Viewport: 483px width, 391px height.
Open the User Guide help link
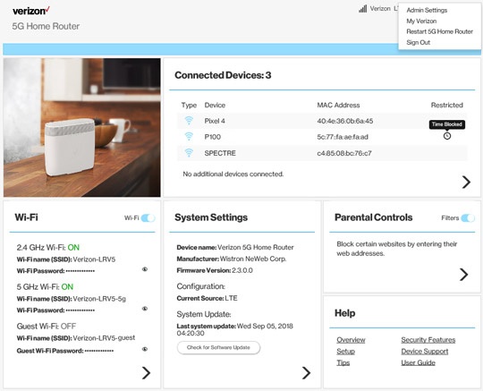pyautogui.click(x=418, y=362)
